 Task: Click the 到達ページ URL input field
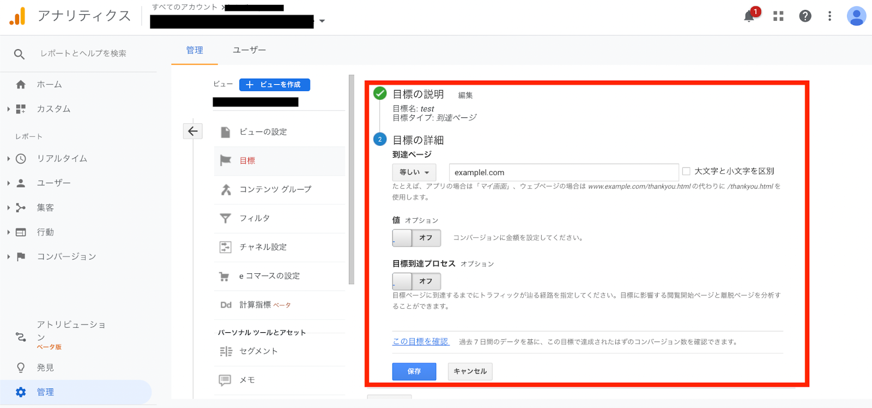coord(564,172)
